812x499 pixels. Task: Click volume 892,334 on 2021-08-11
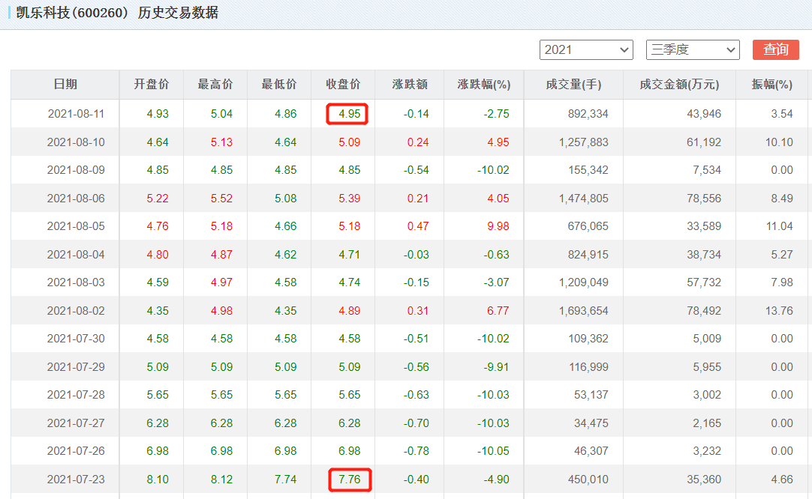point(588,114)
